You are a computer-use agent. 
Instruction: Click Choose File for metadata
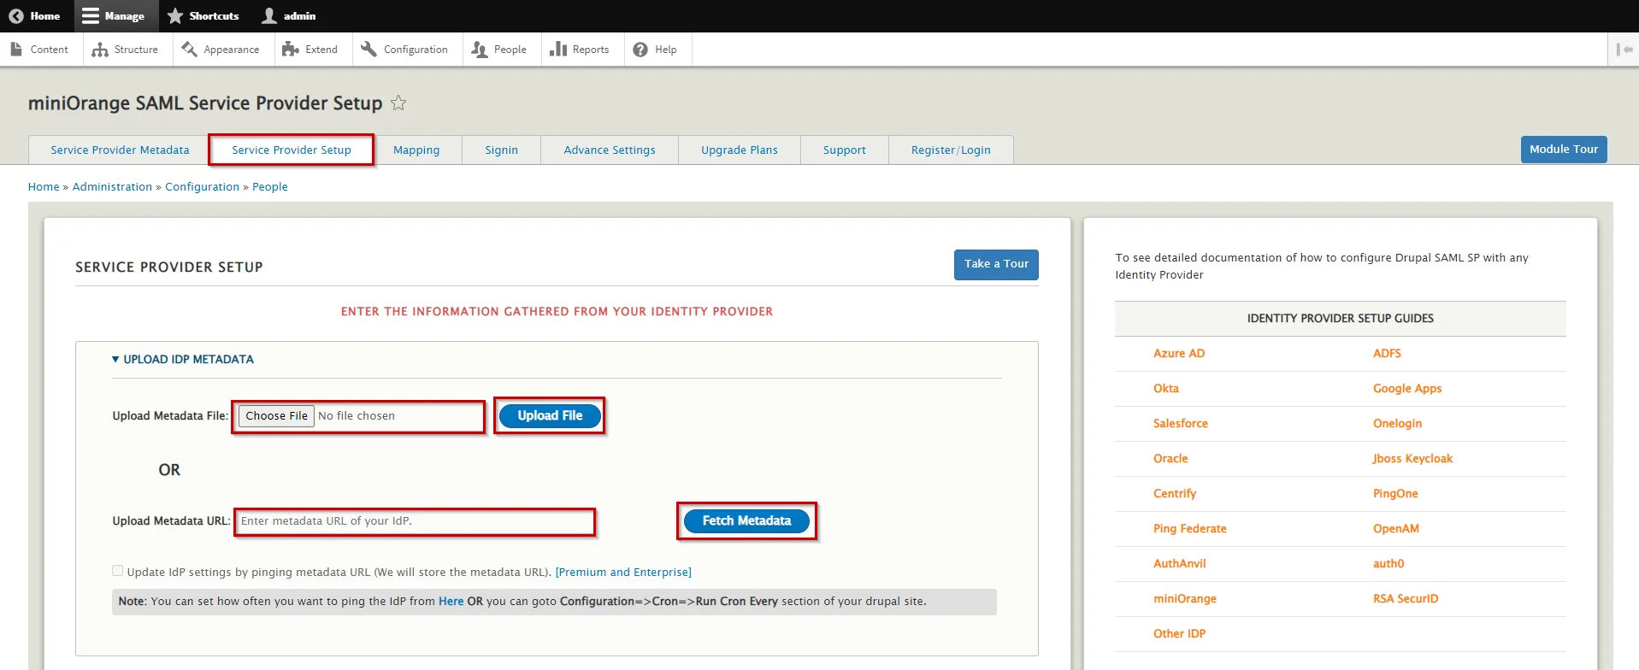(x=276, y=416)
